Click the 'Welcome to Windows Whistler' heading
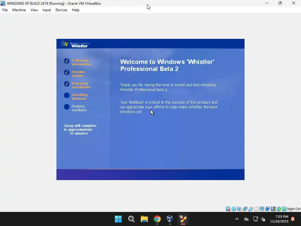 click(x=167, y=65)
